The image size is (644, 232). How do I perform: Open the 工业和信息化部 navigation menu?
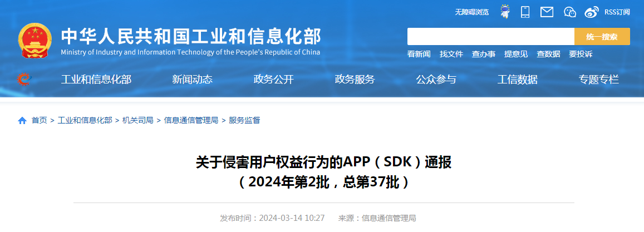96,79
